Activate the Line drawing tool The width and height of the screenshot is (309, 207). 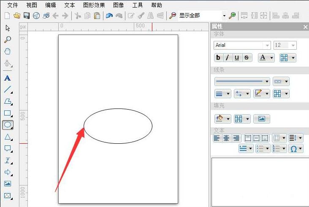coord(7,89)
